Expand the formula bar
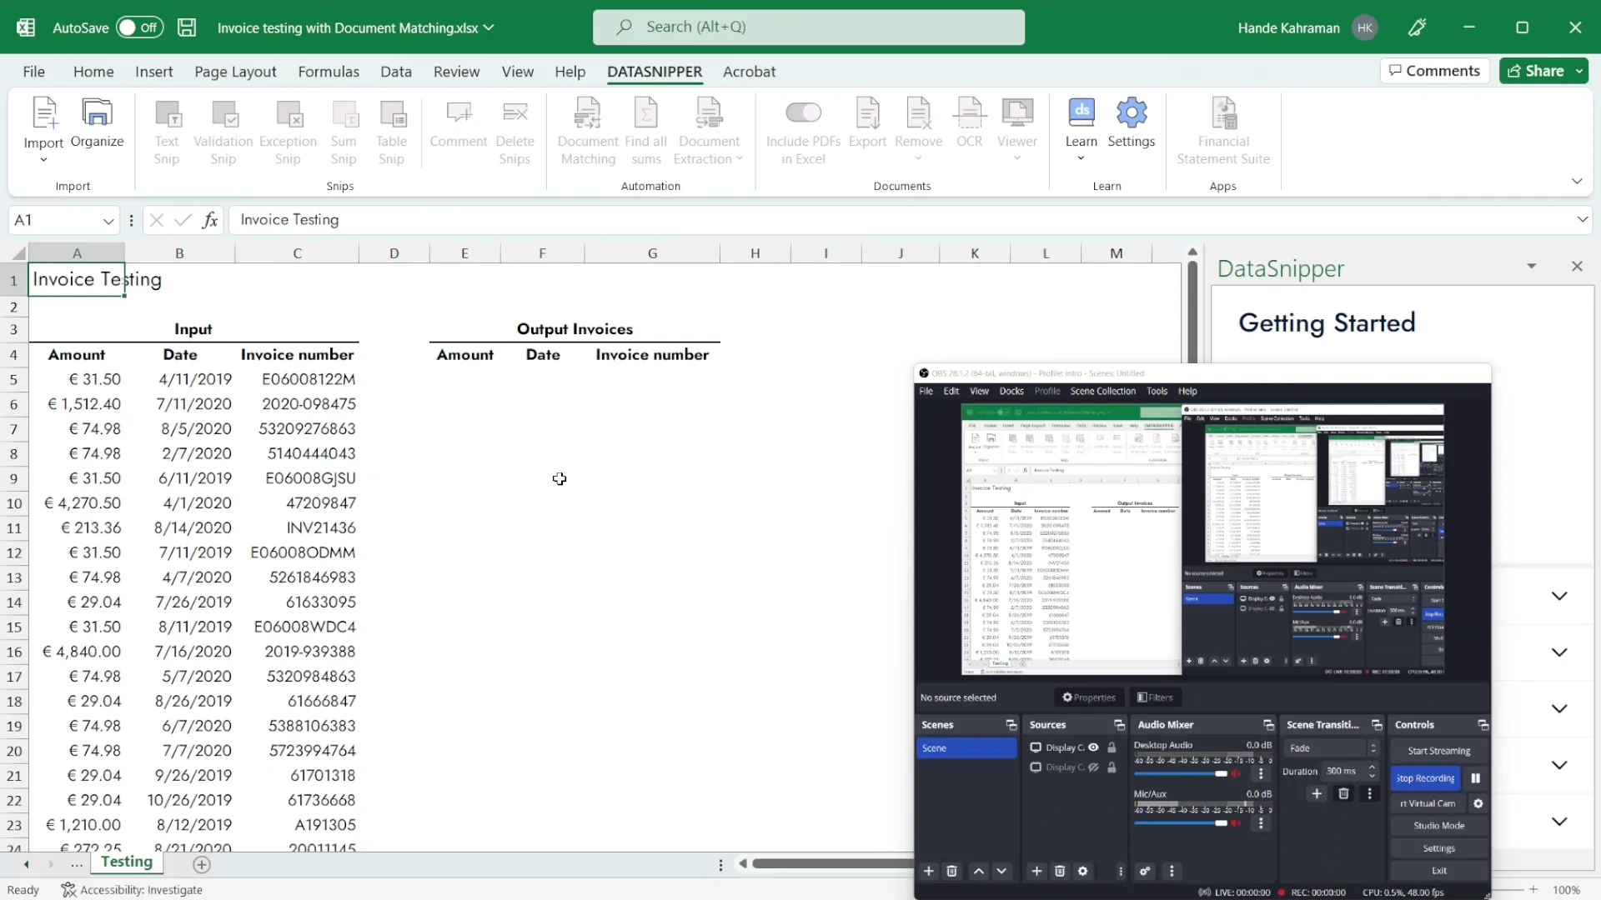The width and height of the screenshot is (1601, 900). click(1582, 220)
